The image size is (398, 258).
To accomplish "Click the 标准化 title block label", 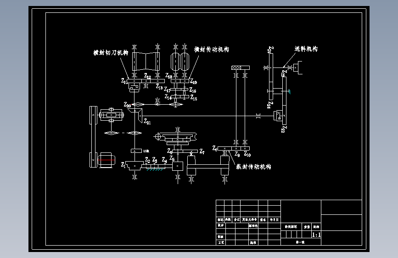I will coord(253,225).
